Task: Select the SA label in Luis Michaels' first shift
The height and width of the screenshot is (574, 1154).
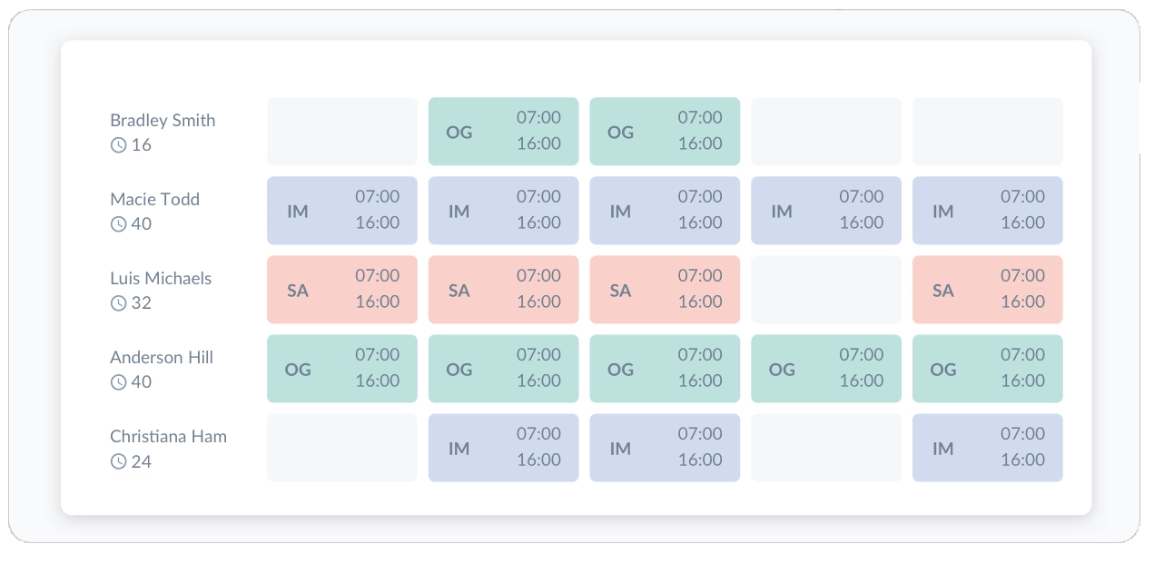Action: tap(298, 290)
